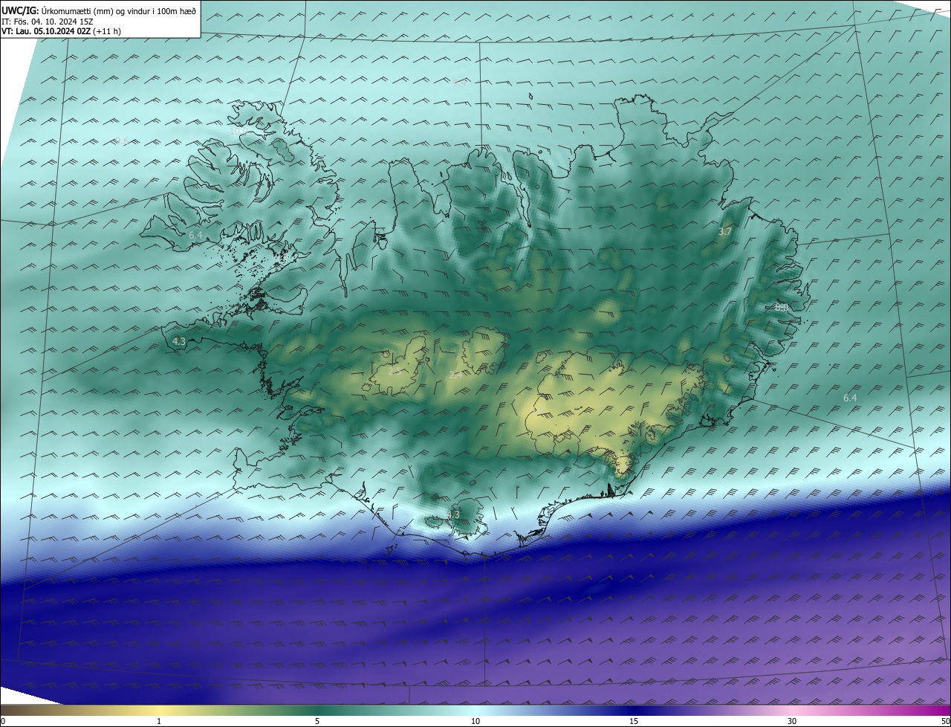Click the 4.3 value label on the south coast glacier
Image resolution: width=951 pixels, height=727 pixels.
tap(453, 514)
